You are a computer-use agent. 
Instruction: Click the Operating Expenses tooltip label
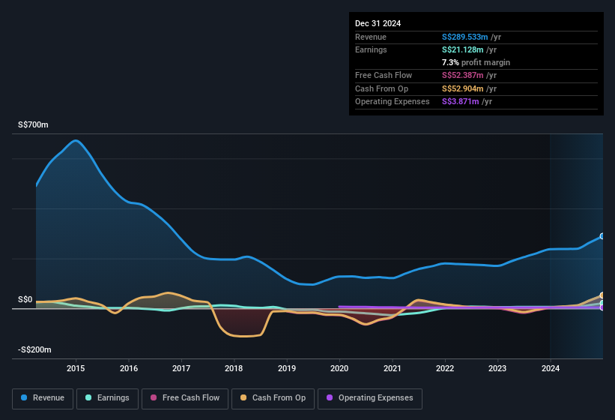click(x=393, y=102)
